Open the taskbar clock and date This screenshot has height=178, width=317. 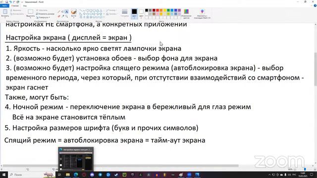(303, 175)
